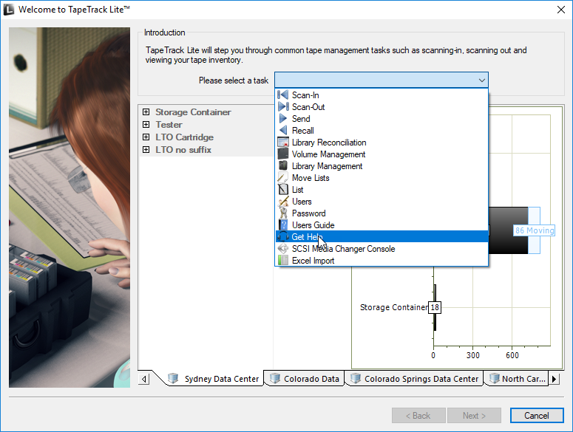Expand the Storage Container tree node
Screen dimensions: 573x432
click(x=146, y=112)
